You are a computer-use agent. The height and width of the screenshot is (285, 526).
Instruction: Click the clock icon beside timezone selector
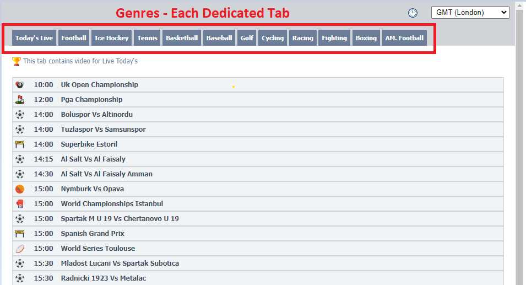pos(413,13)
